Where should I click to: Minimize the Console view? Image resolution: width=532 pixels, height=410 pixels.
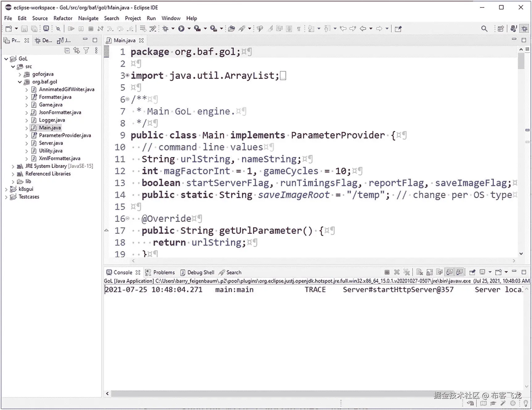coord(514,271)
